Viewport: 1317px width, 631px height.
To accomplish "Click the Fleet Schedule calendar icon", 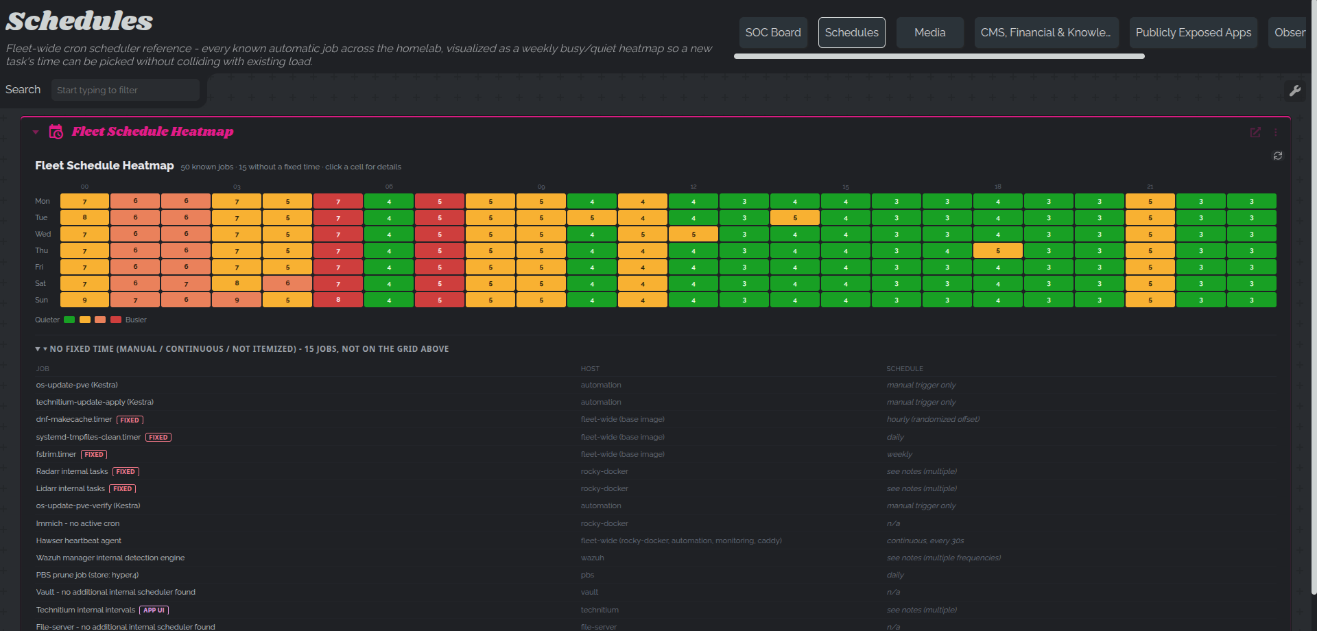I will 56,132.
